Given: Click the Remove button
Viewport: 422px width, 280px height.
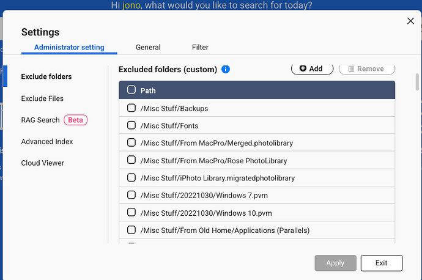Looking at the screenshot, I should click(x=366, y=68).
